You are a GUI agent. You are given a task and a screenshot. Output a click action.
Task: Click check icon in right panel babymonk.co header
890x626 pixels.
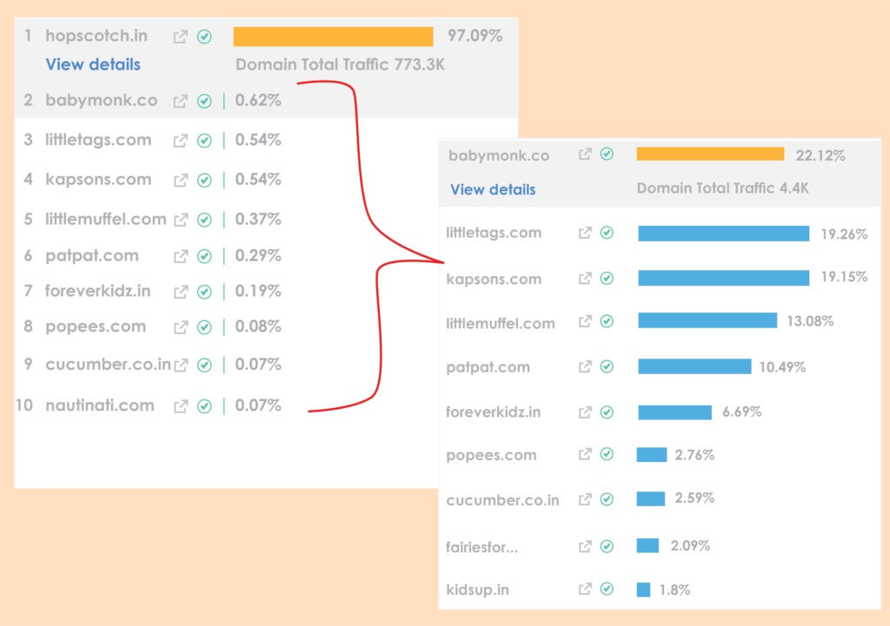tap(607, 155)
